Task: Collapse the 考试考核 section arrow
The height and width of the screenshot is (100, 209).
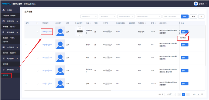Action: [x=17, y=32]
